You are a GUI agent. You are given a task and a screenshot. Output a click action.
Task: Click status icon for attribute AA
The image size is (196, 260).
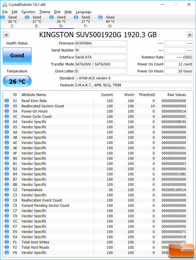(x=7, y=132)
